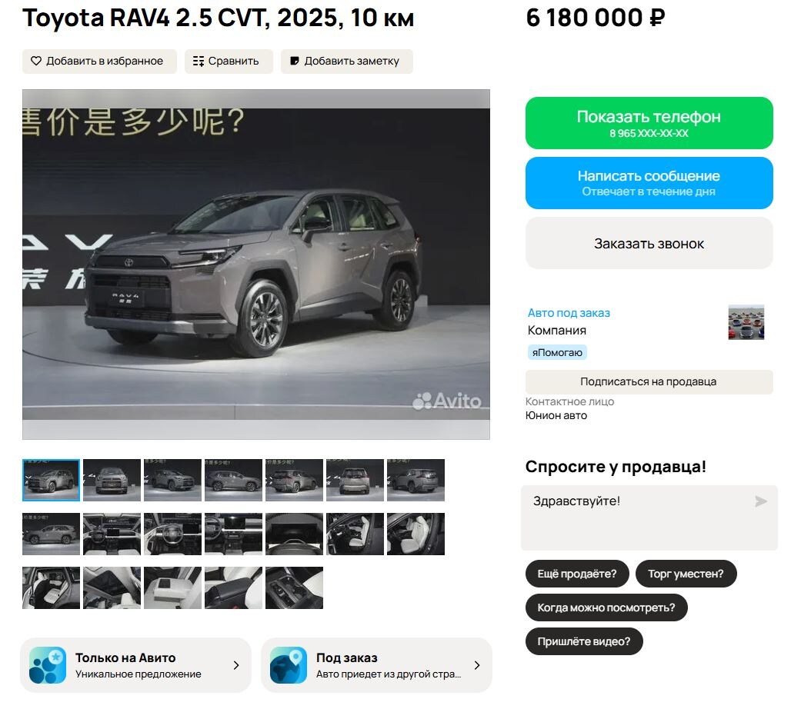This screenshot has width=791, height=709.
Task: Click the Ещё продаёте? question chip
Action: pyautogui.click(x=577, y=573)
